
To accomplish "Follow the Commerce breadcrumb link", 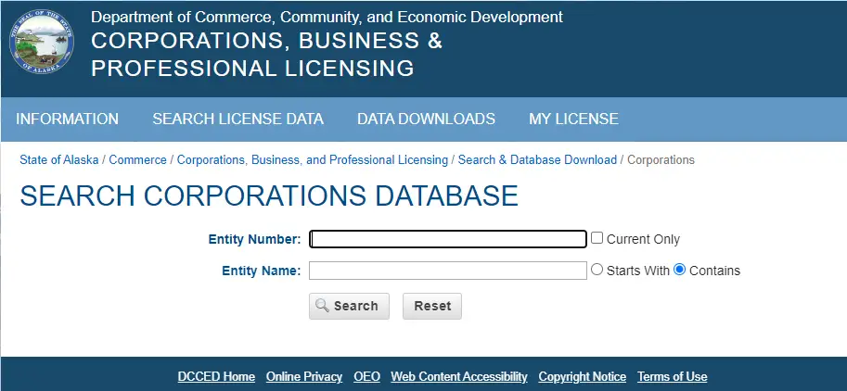I will [x=137, y=159].
